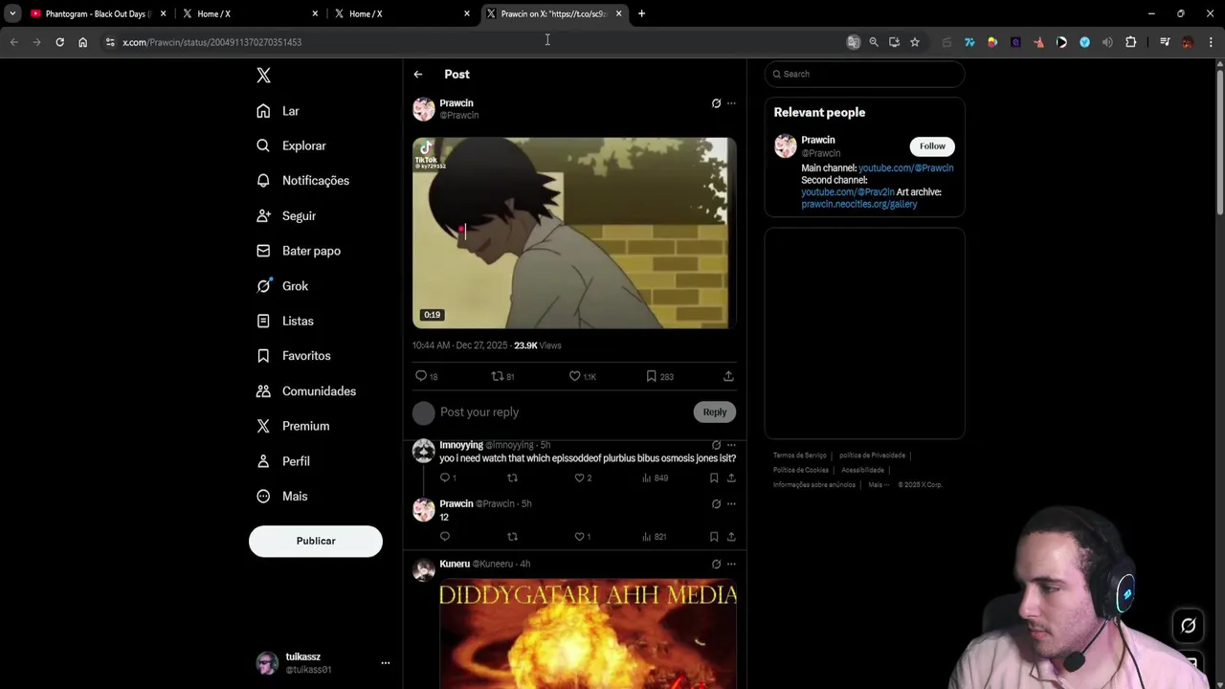Bookmark Imnoyying's reply
The width and height of the screenshot is (1225, 689).
714,478
